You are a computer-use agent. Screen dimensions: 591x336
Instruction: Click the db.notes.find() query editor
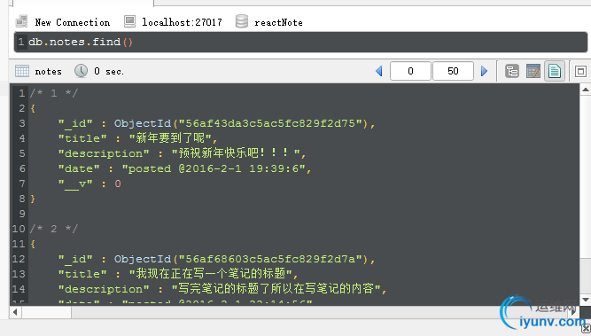point(300,42)
